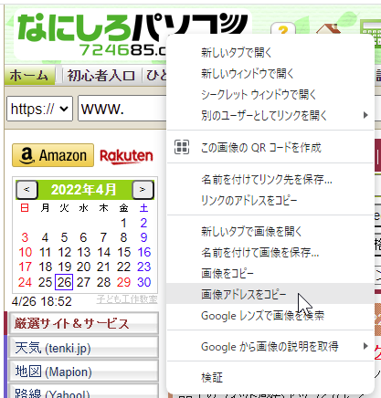
Task: Go to previous month in calendar
Action: (x=26, y=190)
